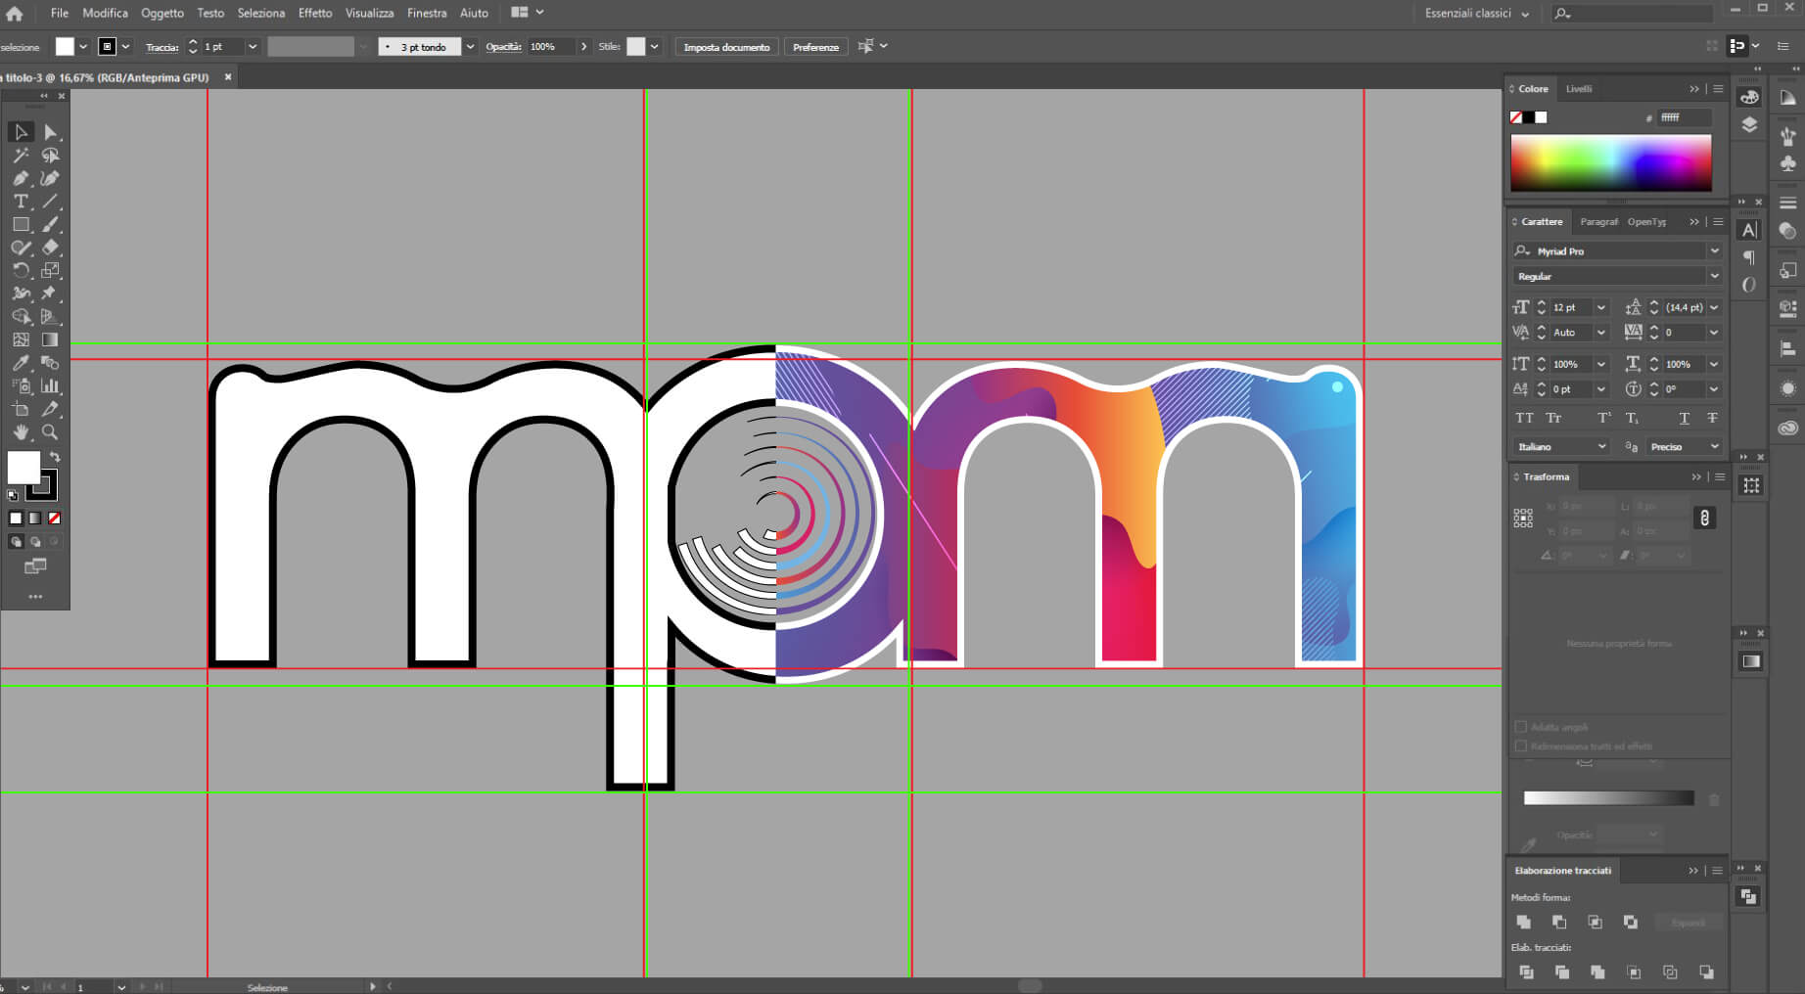Click the hex color value field
This screenshot has width=1805, height=994.
pos(1686,117)
